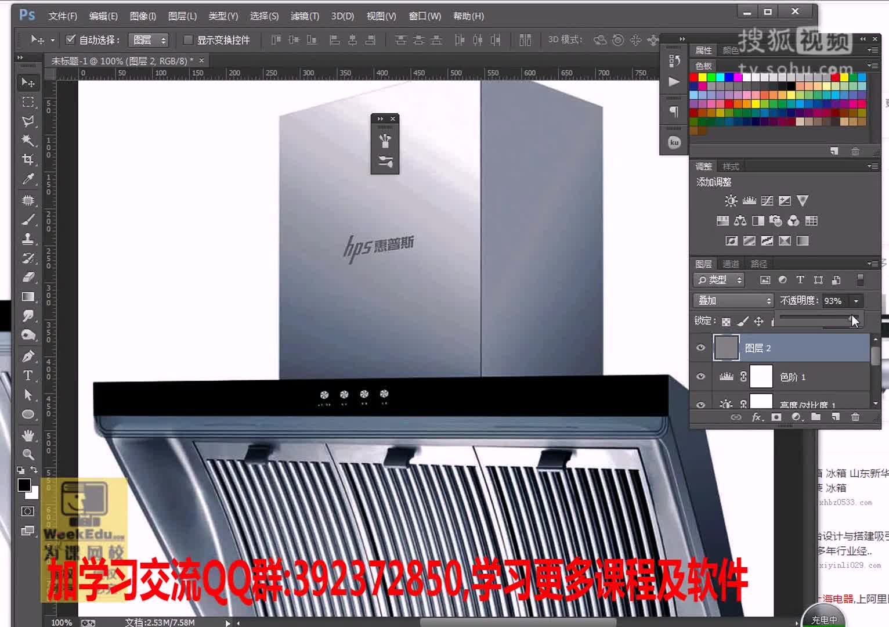Add a Color Balance adjustment (scales icon)

point(740,221)
